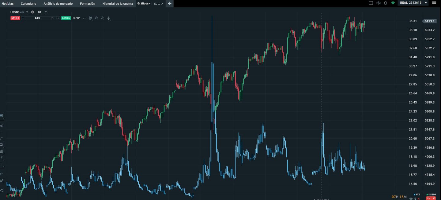This screenshot has height=200, width=441.
Task: Remove the VIX overlay with red X
Action: [419, 199]
